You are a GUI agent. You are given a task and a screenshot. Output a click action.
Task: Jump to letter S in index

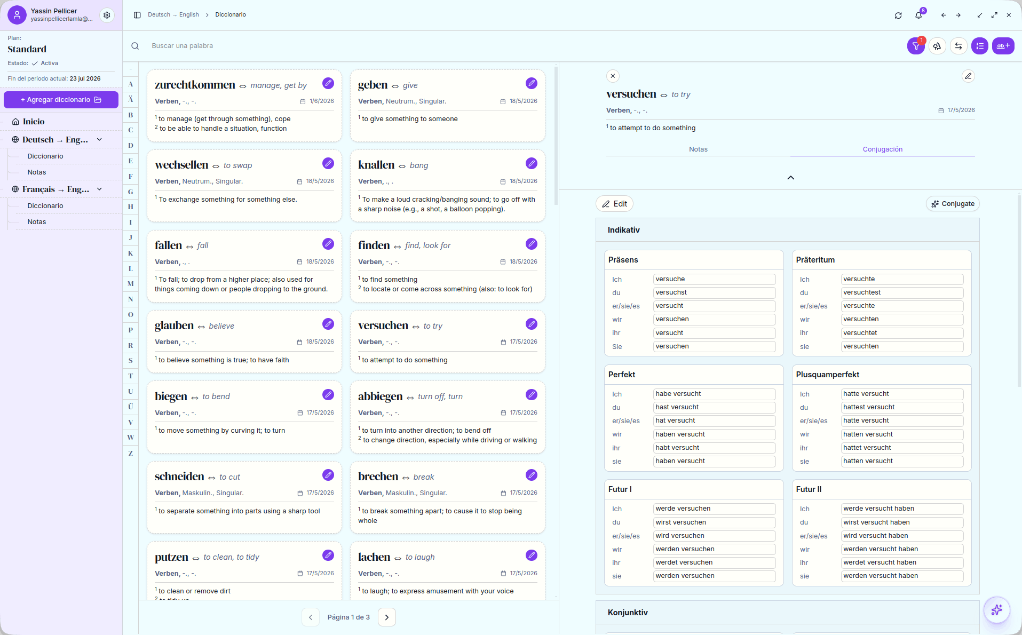[x=131, y=361]
